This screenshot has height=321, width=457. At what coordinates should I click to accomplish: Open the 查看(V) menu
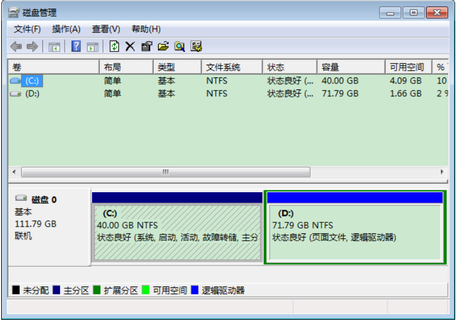pos(106,29)
